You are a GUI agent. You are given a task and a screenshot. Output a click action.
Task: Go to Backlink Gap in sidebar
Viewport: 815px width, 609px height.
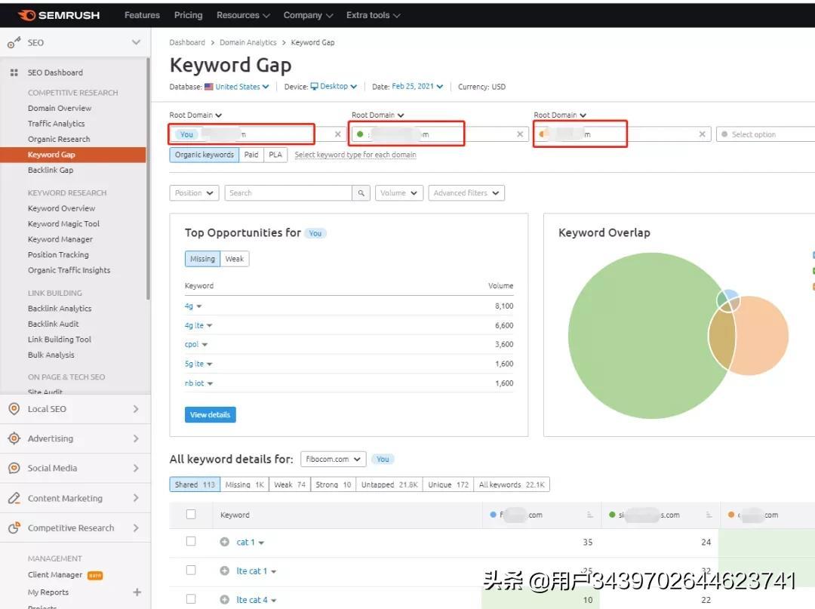tap(51, 171)
